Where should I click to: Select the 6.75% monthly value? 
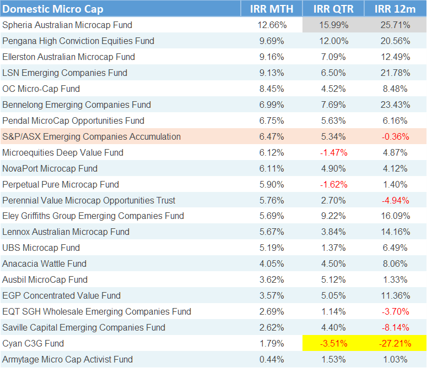[272, 120]
